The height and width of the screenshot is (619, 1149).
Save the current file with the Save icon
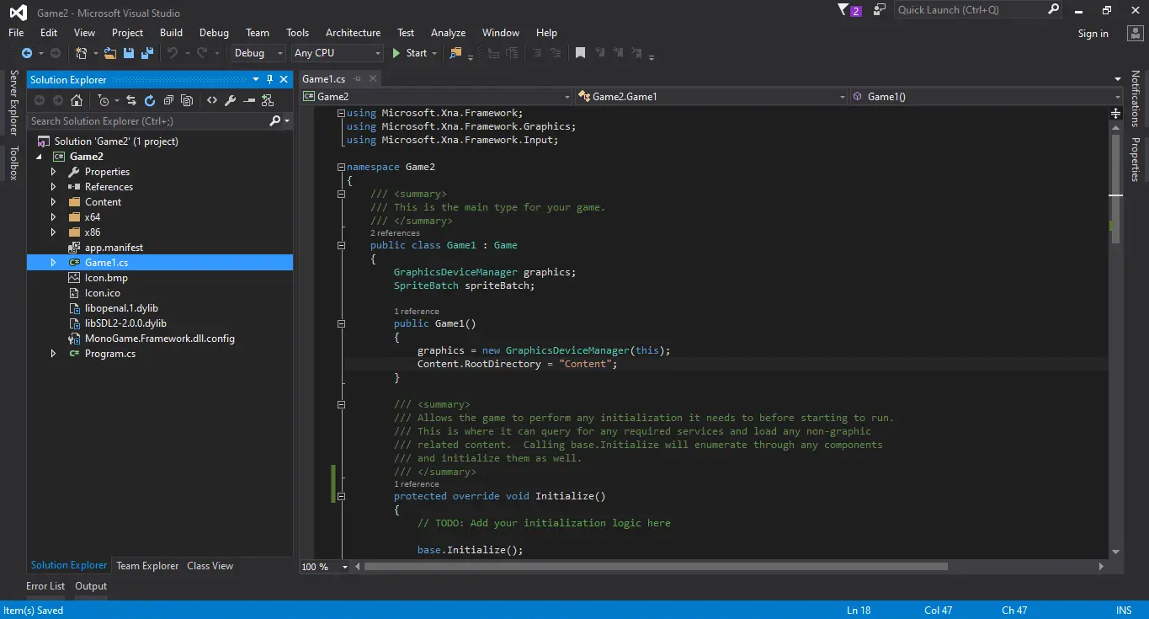(129, 53)
